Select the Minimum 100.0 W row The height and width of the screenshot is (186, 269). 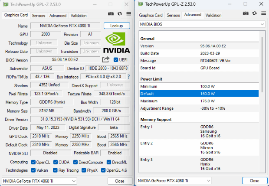point(199,86)
